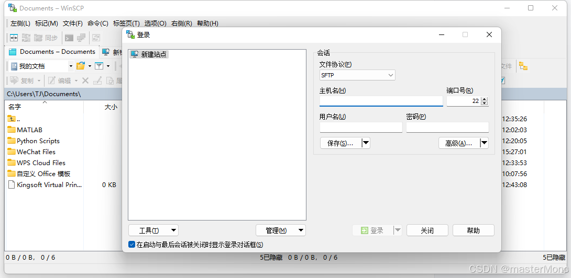Click the console terminal icon in main toolbar

69,38
